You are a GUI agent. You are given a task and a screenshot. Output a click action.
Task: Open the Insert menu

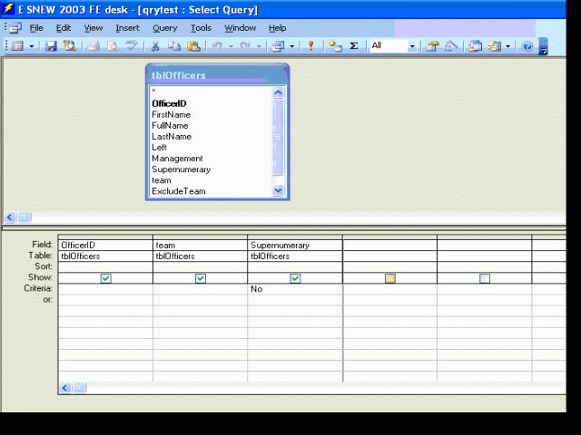(127, 28)
